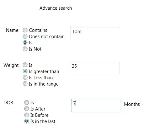Select the DOB Is radio button
This screenshot has width=144, height=128.
click(x=27, y=102)
